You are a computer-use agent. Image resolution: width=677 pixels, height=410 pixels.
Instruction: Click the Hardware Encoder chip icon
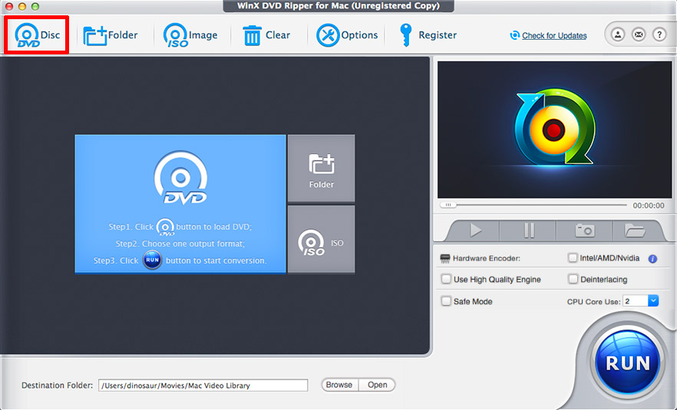pyautogui.click(x=444, y=259)
